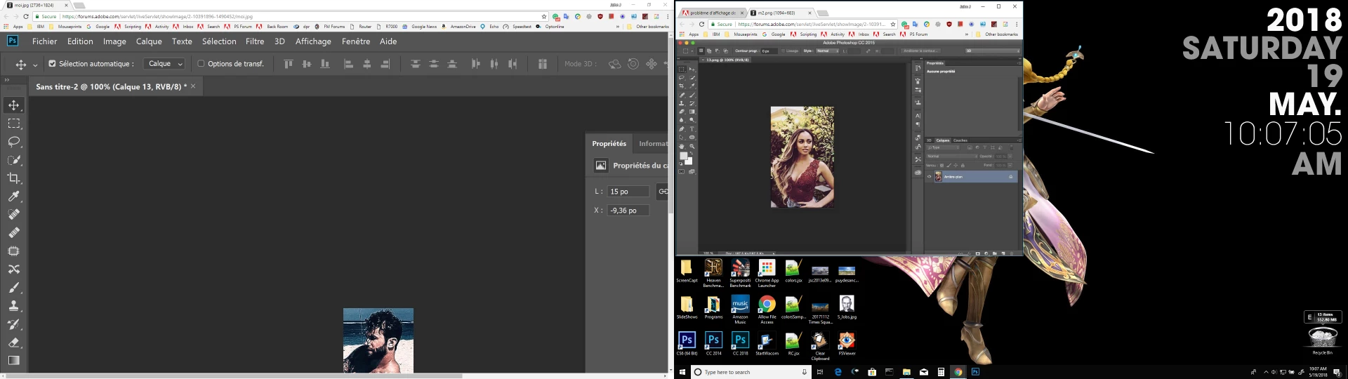Click the Align horizontal centers icon
1348x379 pixels.
(366, 64)
